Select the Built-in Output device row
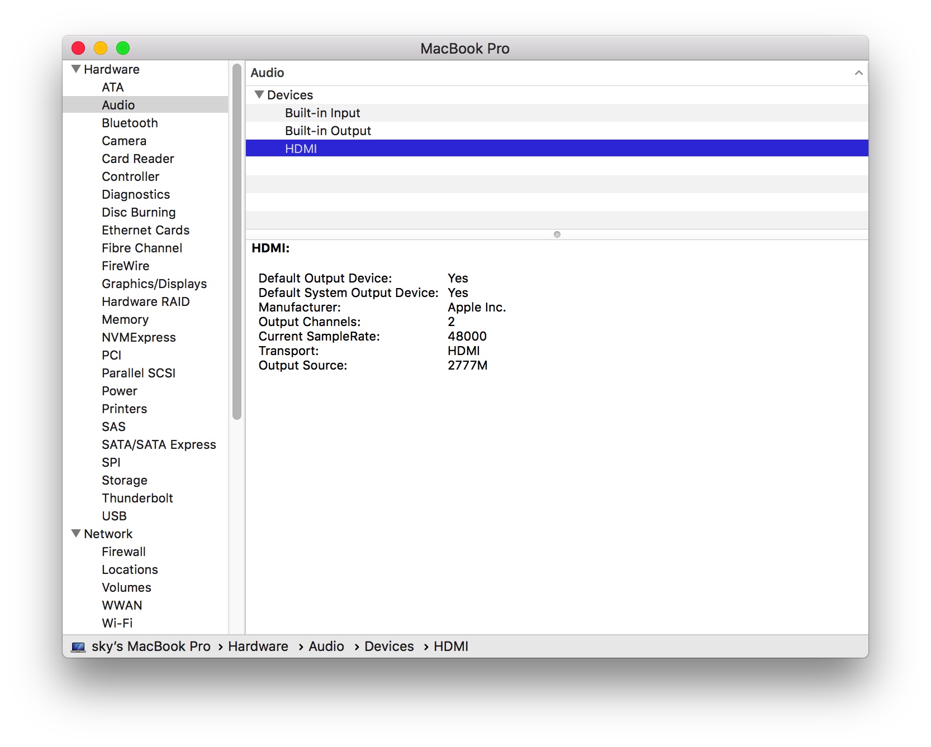This screenshot has height=747, width=931. coord(557,131)
